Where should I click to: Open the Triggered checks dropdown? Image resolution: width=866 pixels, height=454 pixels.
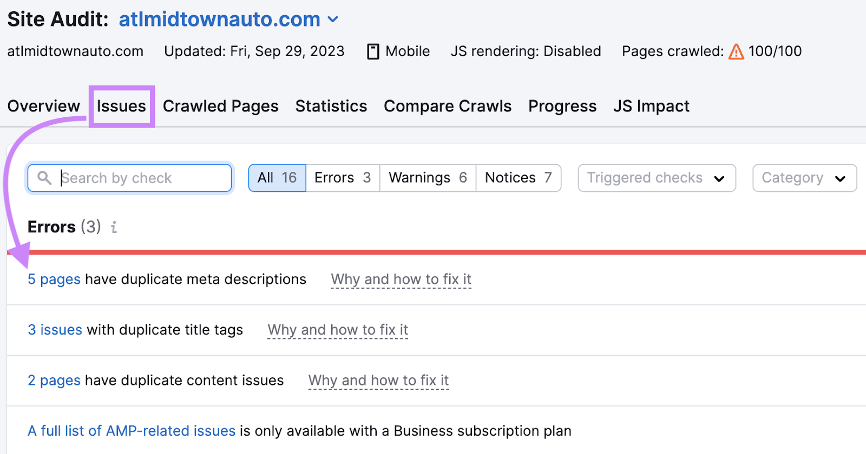tap(657, 178)
